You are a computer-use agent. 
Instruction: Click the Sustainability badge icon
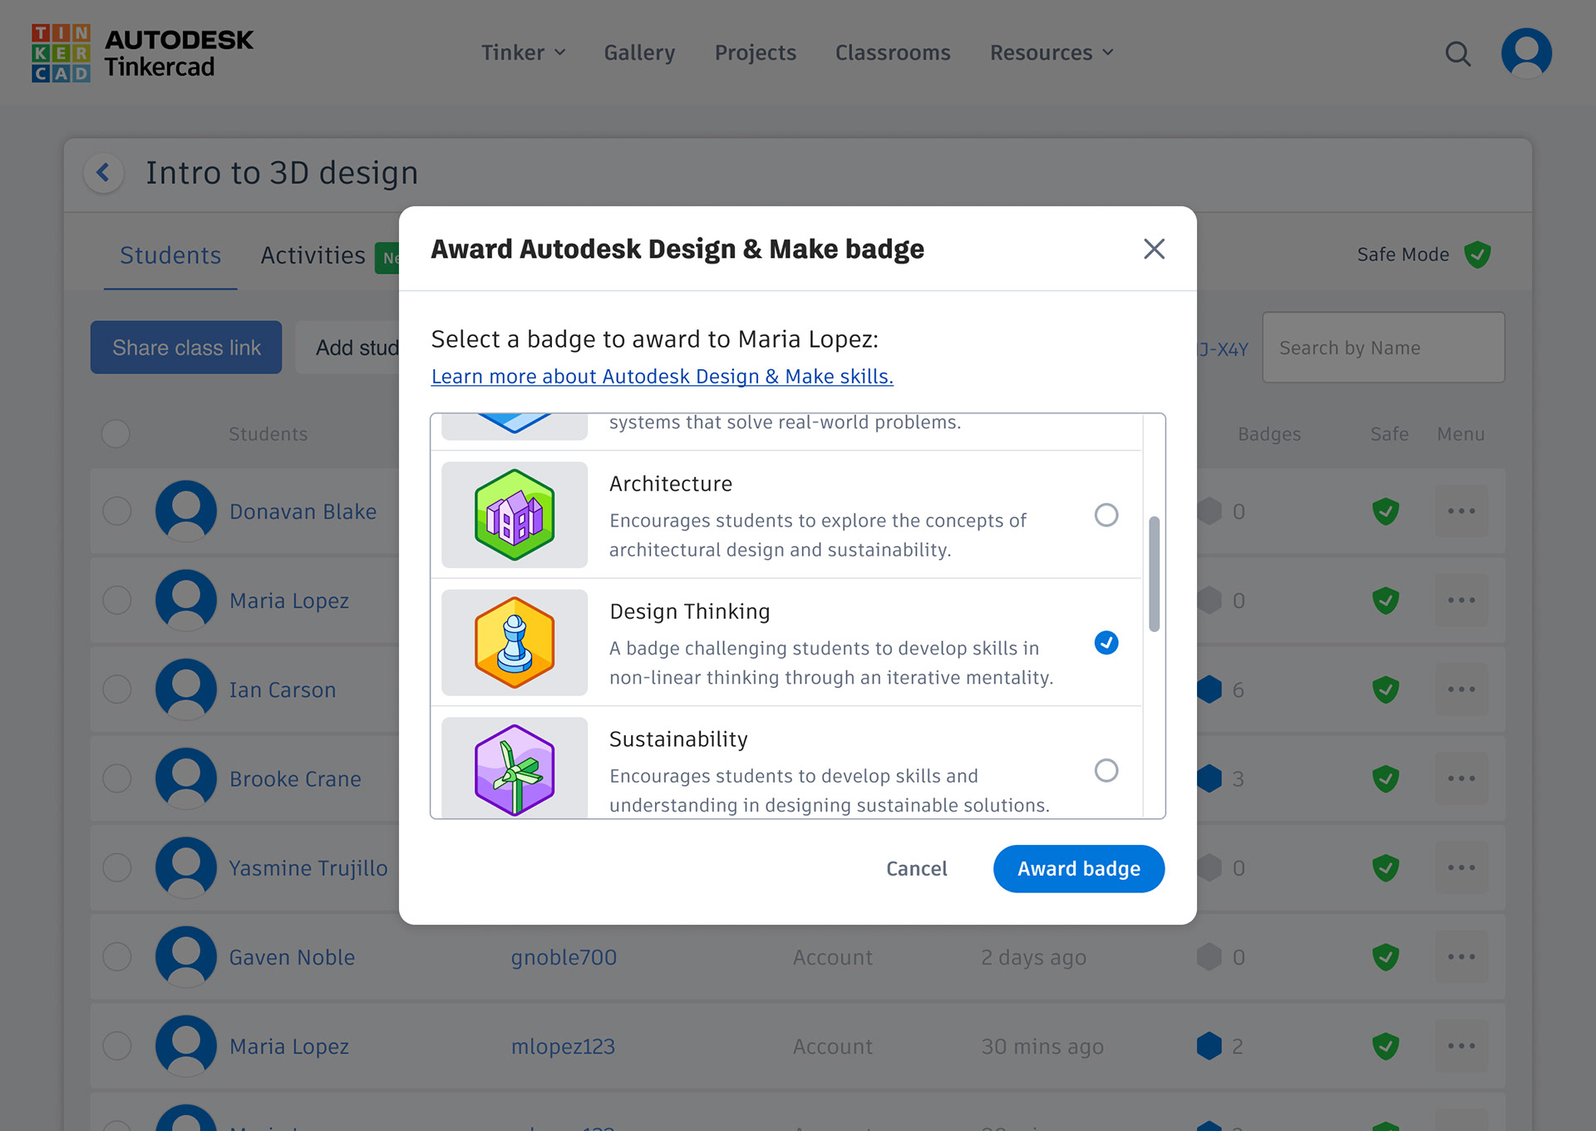tap(515, 769)
